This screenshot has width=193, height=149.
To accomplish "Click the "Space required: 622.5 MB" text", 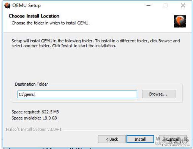I will pyautogui.click(x=35, y=112).
